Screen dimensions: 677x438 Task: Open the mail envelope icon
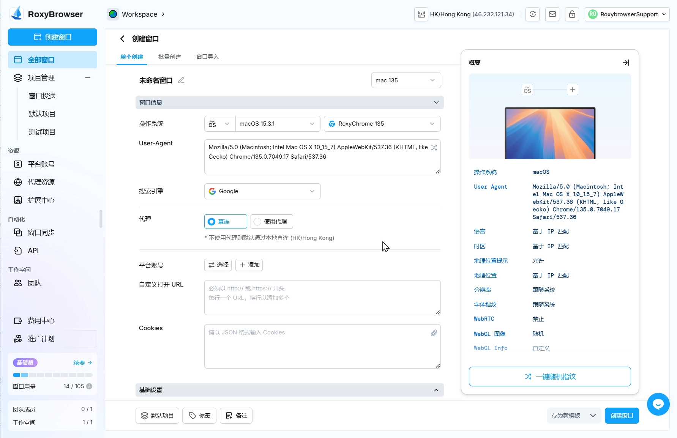552,14
